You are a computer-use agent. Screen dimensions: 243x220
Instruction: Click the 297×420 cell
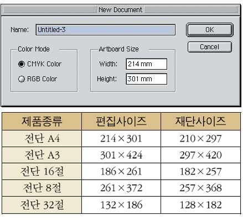pos(200,155)
